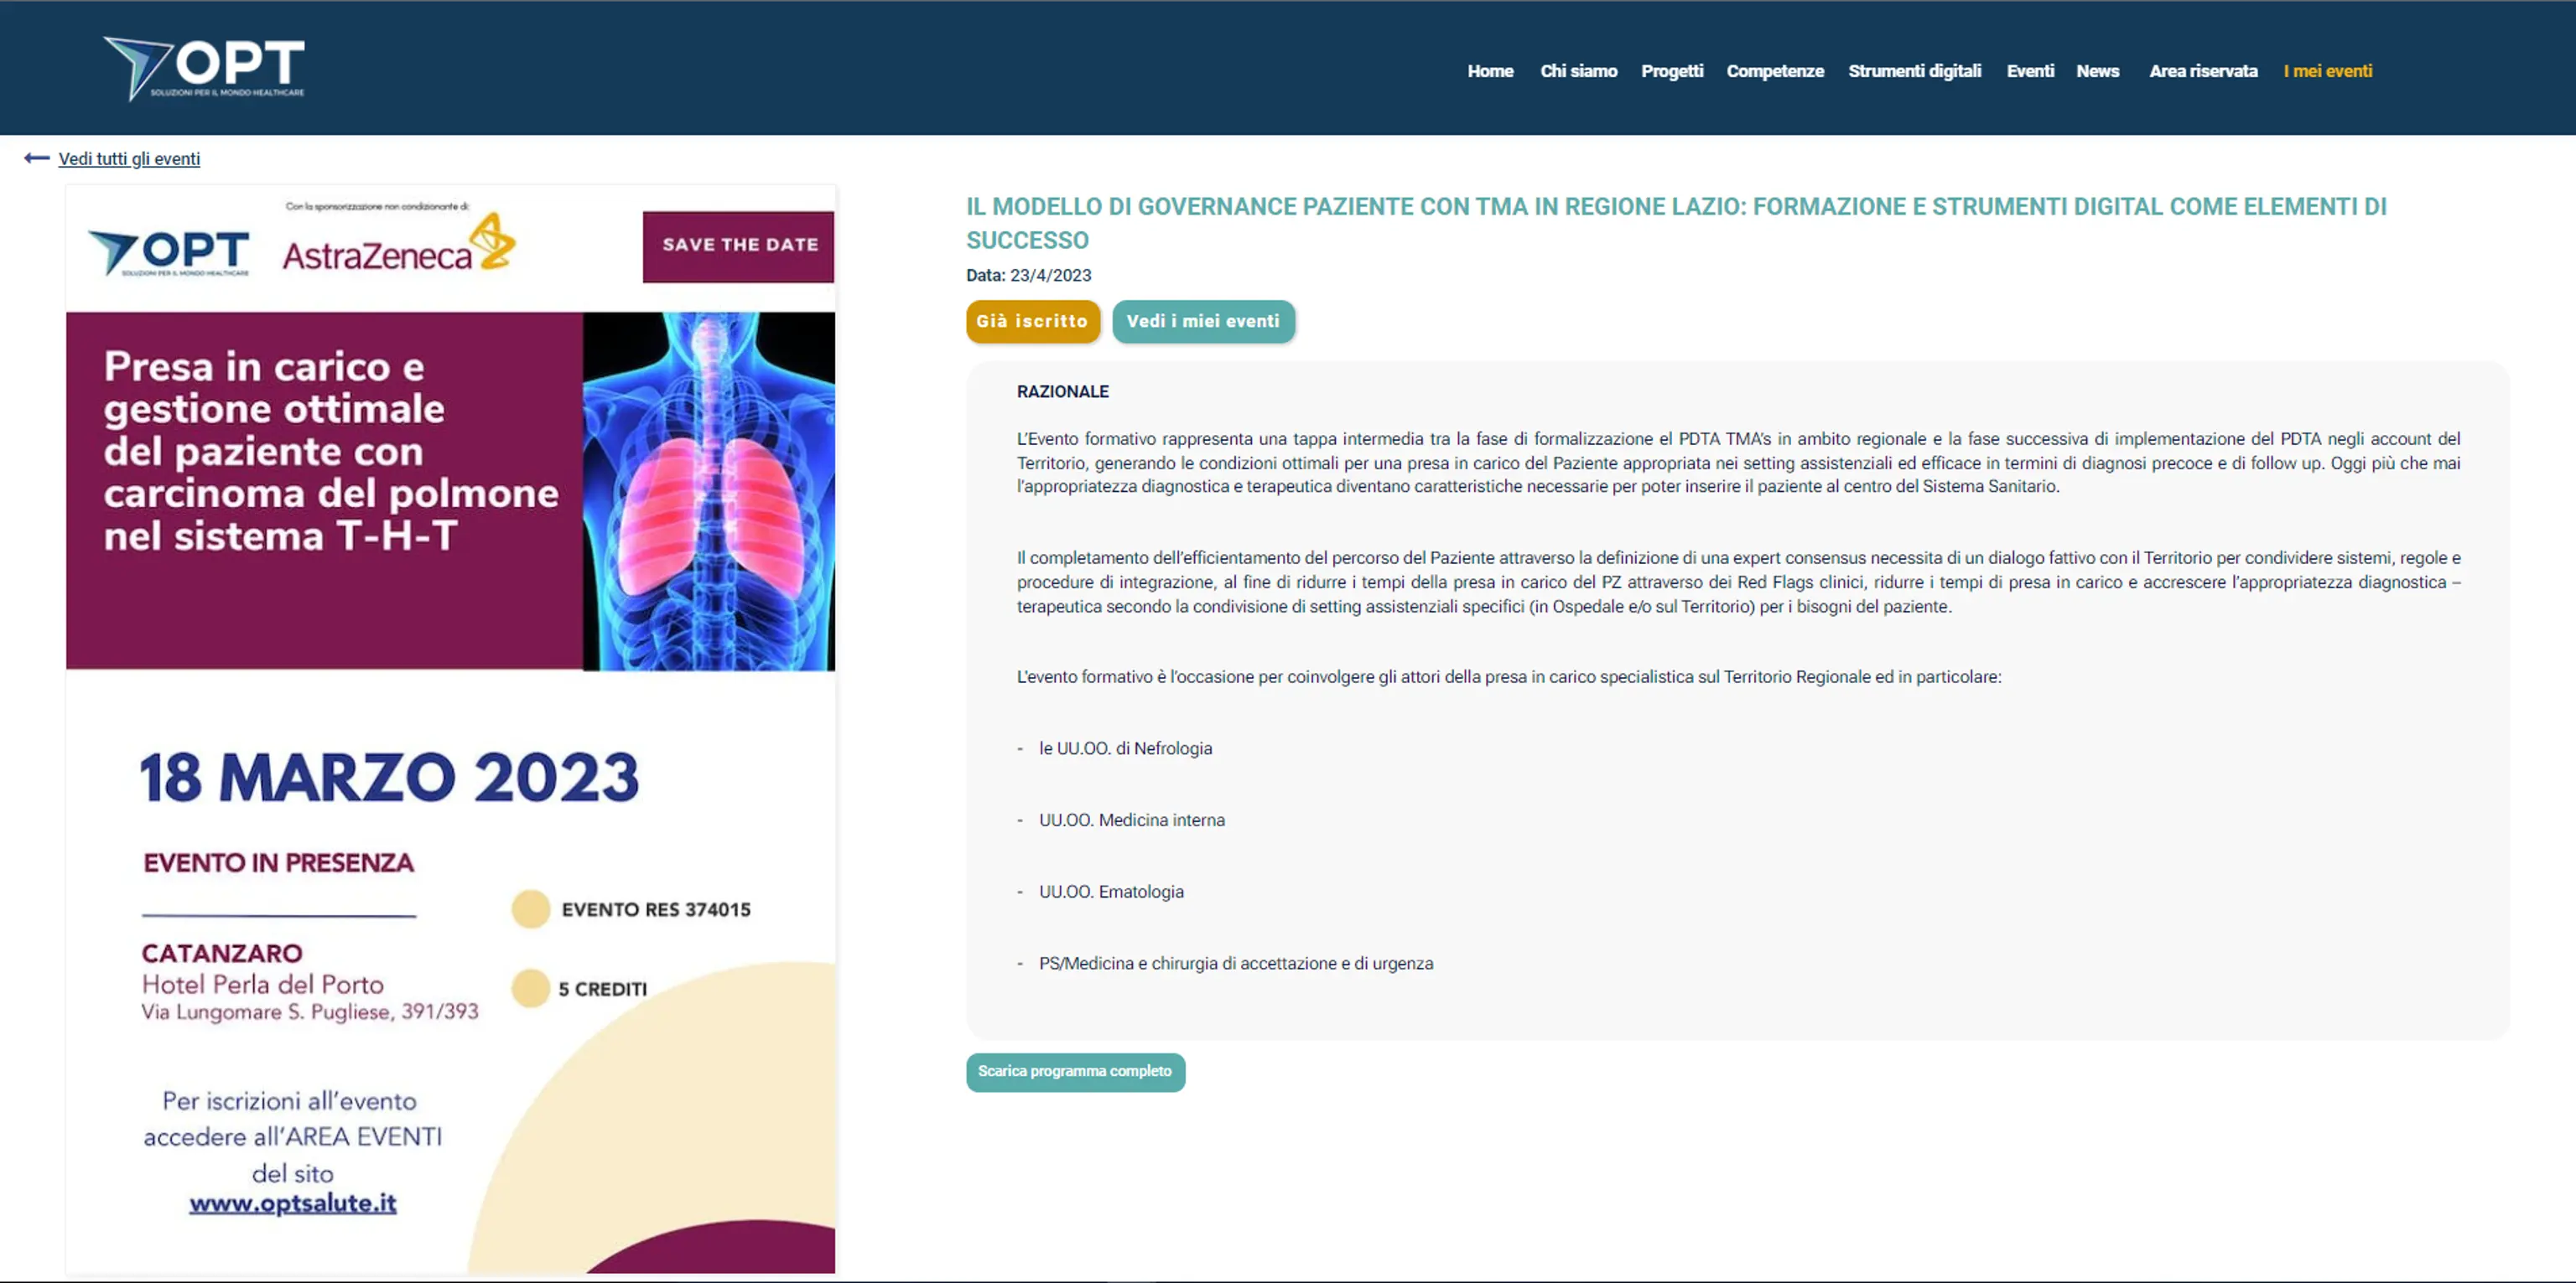Download with Scarica programma completo
Image resolution: width=2576 pixels, height=1283 pixels.
coord(1074,1071)
